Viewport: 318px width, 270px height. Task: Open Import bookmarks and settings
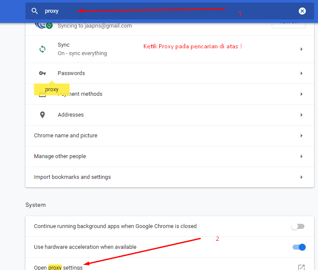click(170, 177)
